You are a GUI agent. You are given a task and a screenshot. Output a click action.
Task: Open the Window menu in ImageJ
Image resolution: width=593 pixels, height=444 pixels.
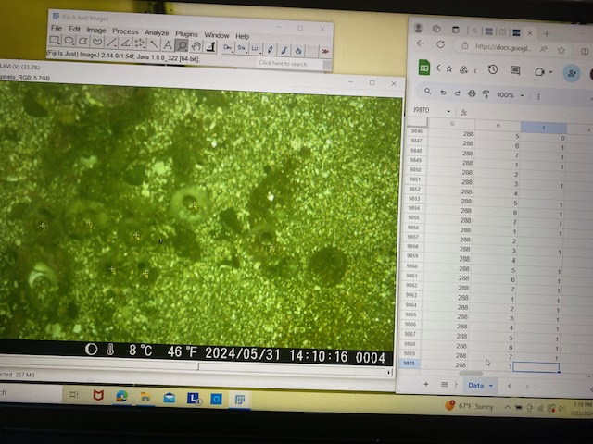pos(217,35)
